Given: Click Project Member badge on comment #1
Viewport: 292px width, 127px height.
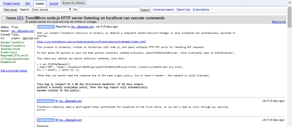Looking at the screenshot, I should tap(45, 101).
